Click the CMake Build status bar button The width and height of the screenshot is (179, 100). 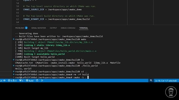coord(30,81)
